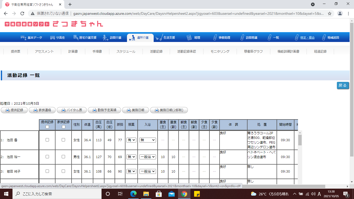Open Microsoft Edge from the taskbar
The height and width of the screenshot is (199, 354).
pos(133,194)
